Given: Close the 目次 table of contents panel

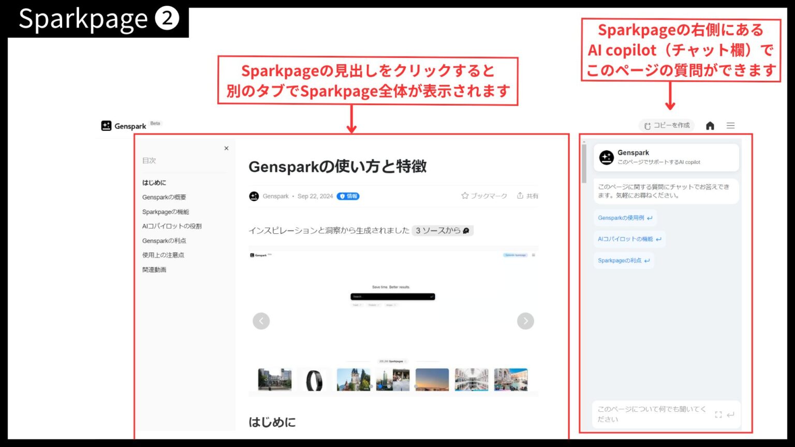Looking at the screenshot, I should click(226, 148).
